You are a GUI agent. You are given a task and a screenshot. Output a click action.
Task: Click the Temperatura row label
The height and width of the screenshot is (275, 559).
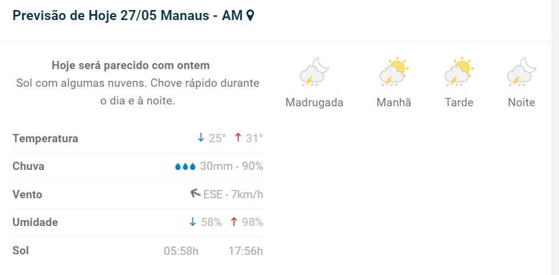tap(45, 139)
